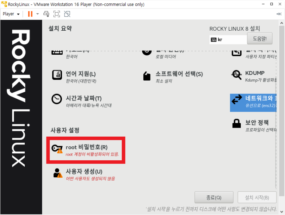The width and height of the screenshot is (285, 215).
Task: Click the 도움말! help button
Action: [x=260, y=38]
